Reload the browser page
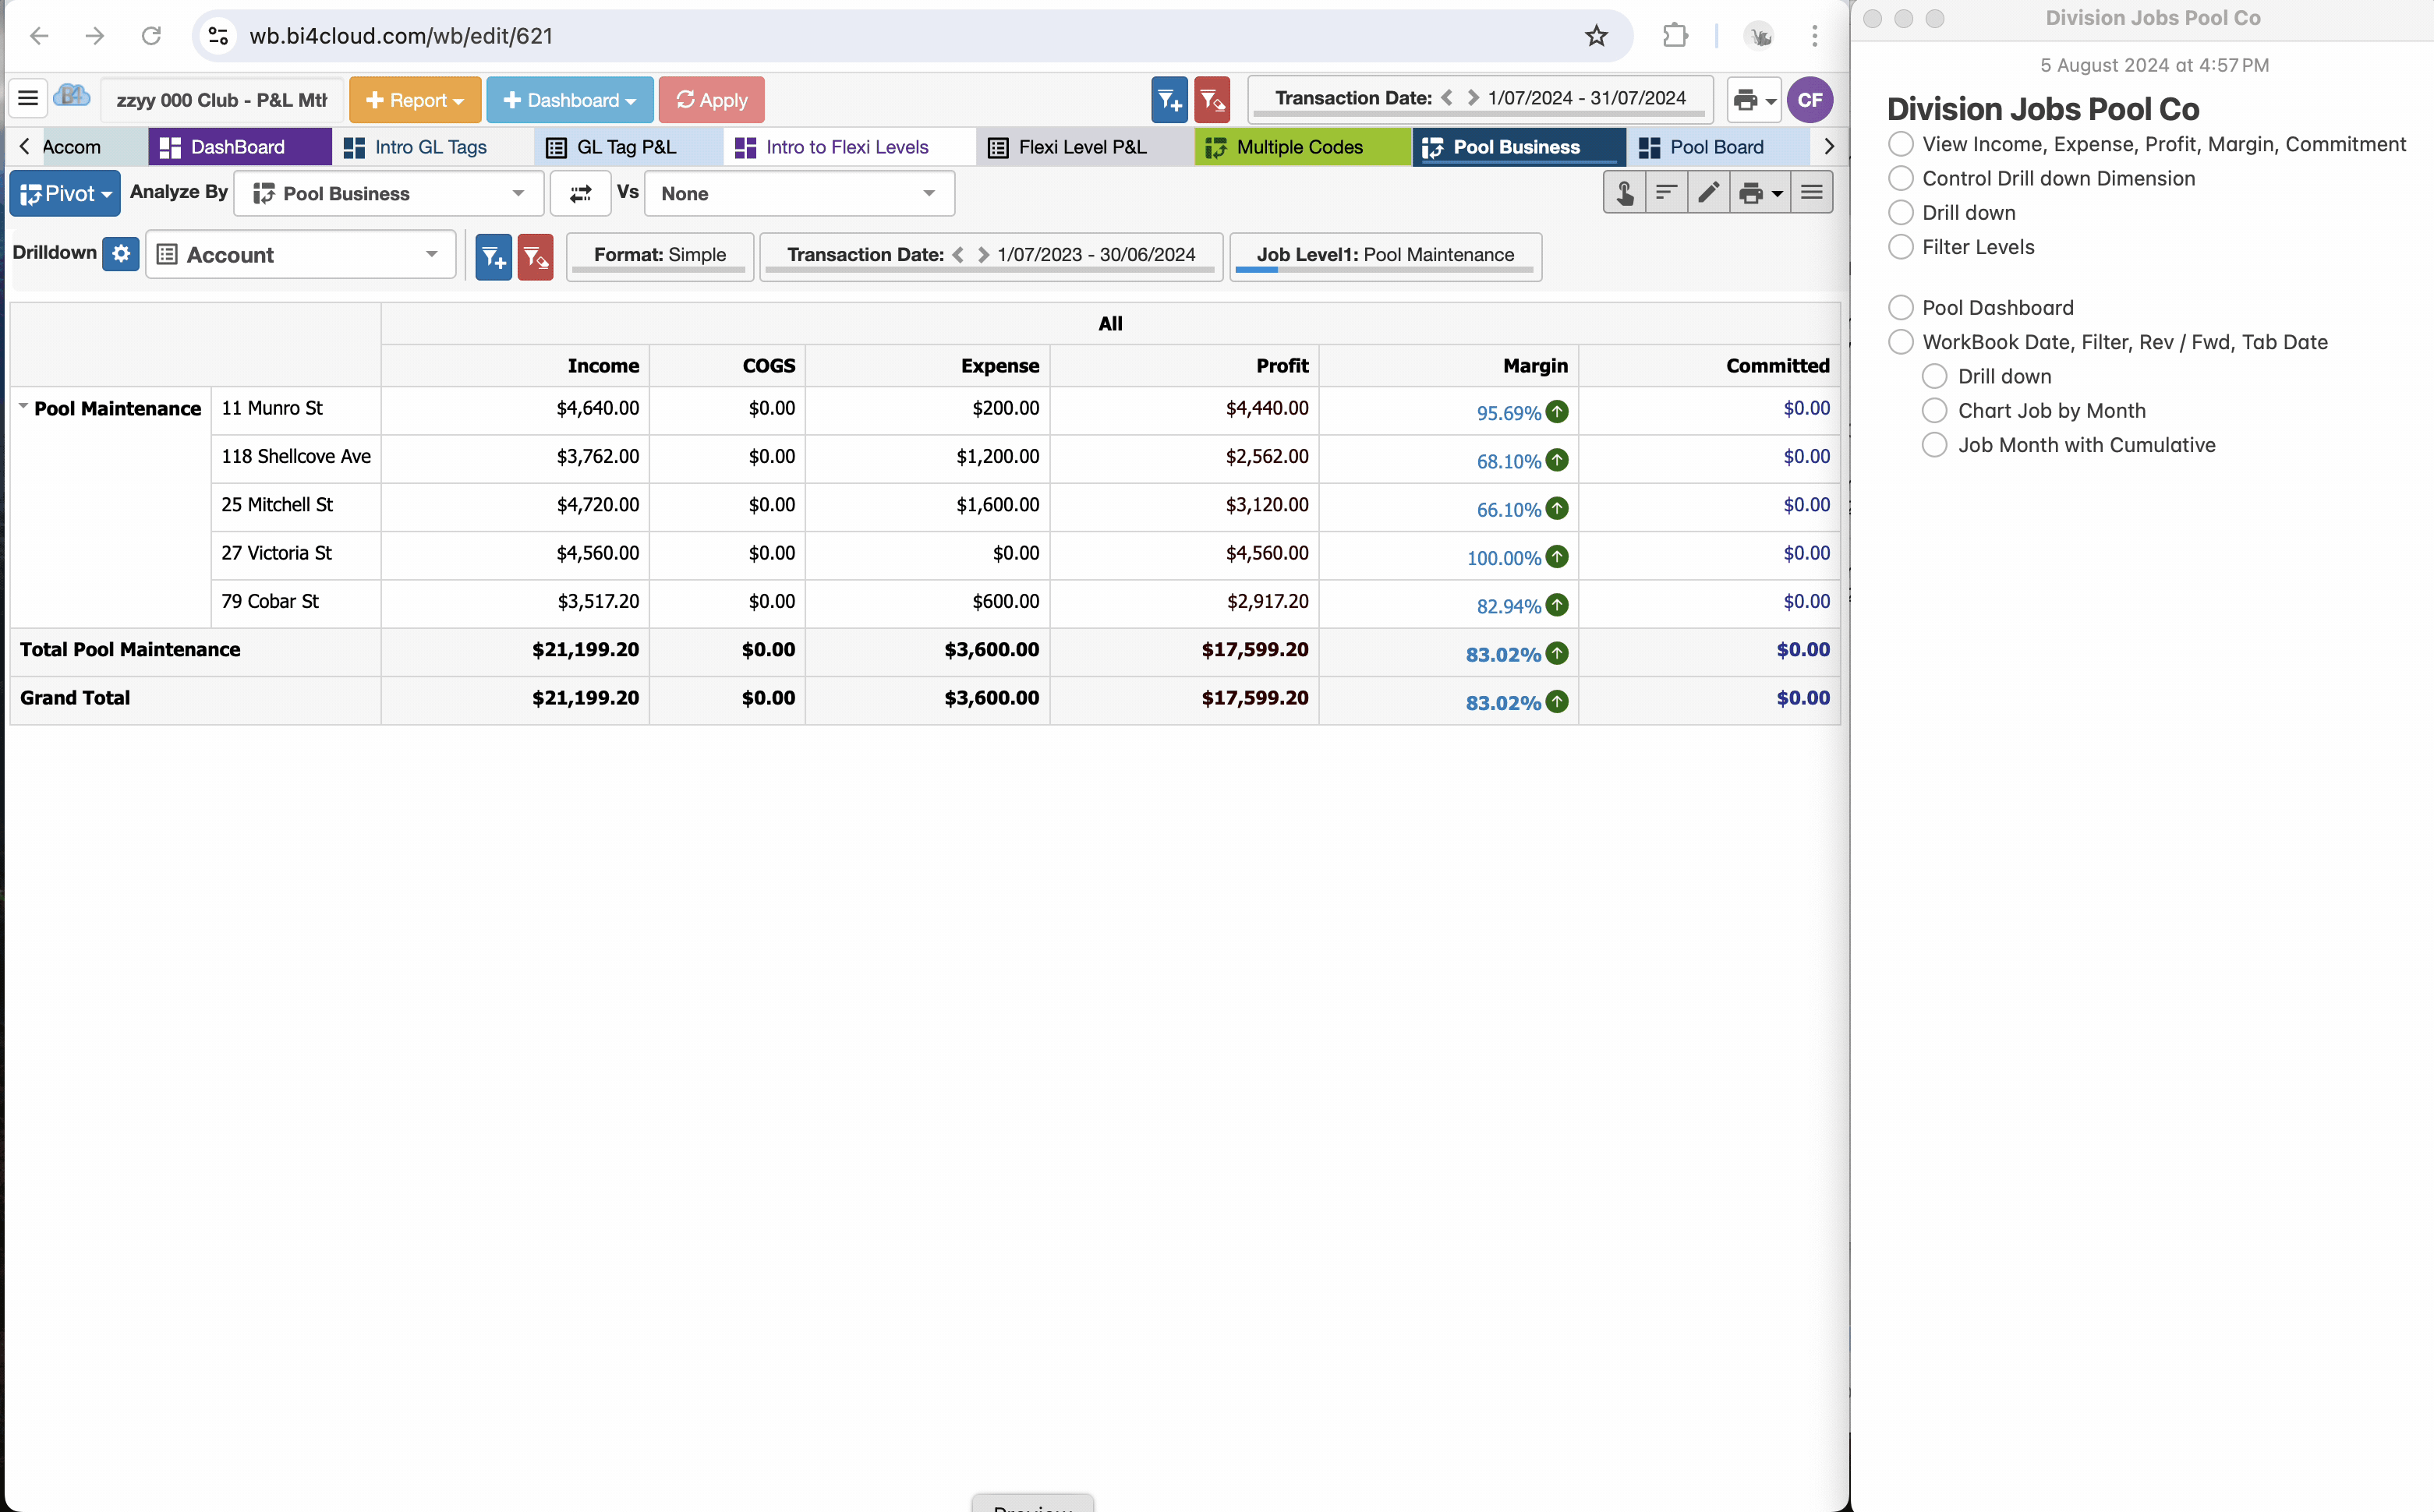This screenshot has height=1512, width=2434. pos(151,36)
